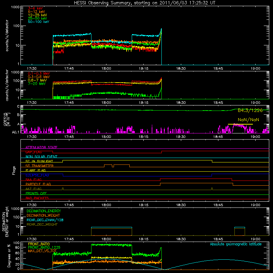
Task: Click the green 25-50 keV legend entry
Action: coord(38,18)
